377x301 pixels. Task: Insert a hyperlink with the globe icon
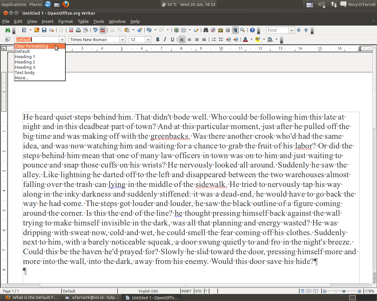coord(176,30)
